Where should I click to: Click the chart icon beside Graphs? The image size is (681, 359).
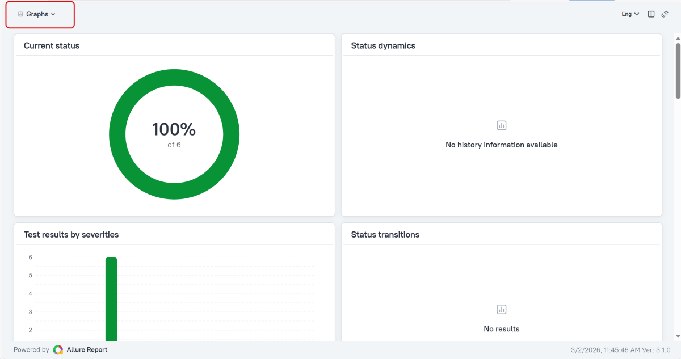tap(20, 14)
